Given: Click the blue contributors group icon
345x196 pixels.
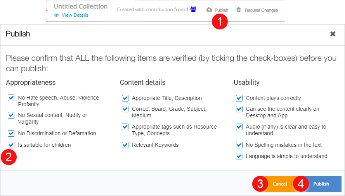Looking at the screenshot, I should pos(193,10).
